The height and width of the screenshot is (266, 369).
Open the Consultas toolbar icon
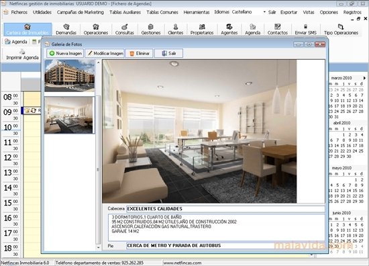(125, 29)
